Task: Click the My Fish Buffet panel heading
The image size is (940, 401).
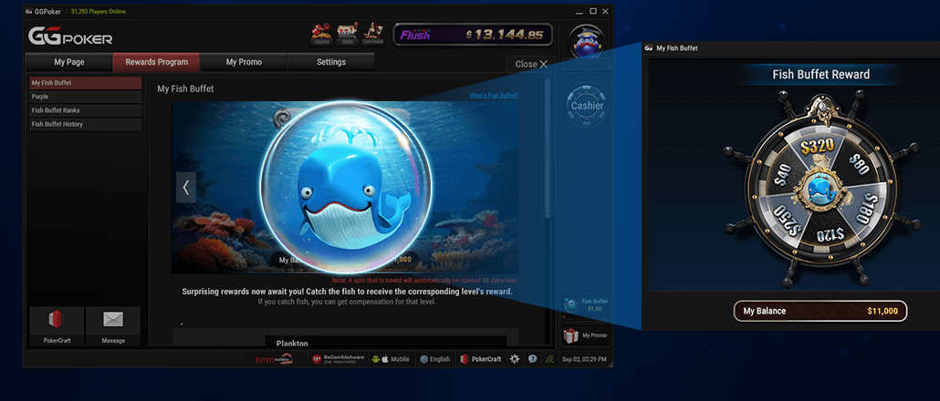Action: [185, 88]
